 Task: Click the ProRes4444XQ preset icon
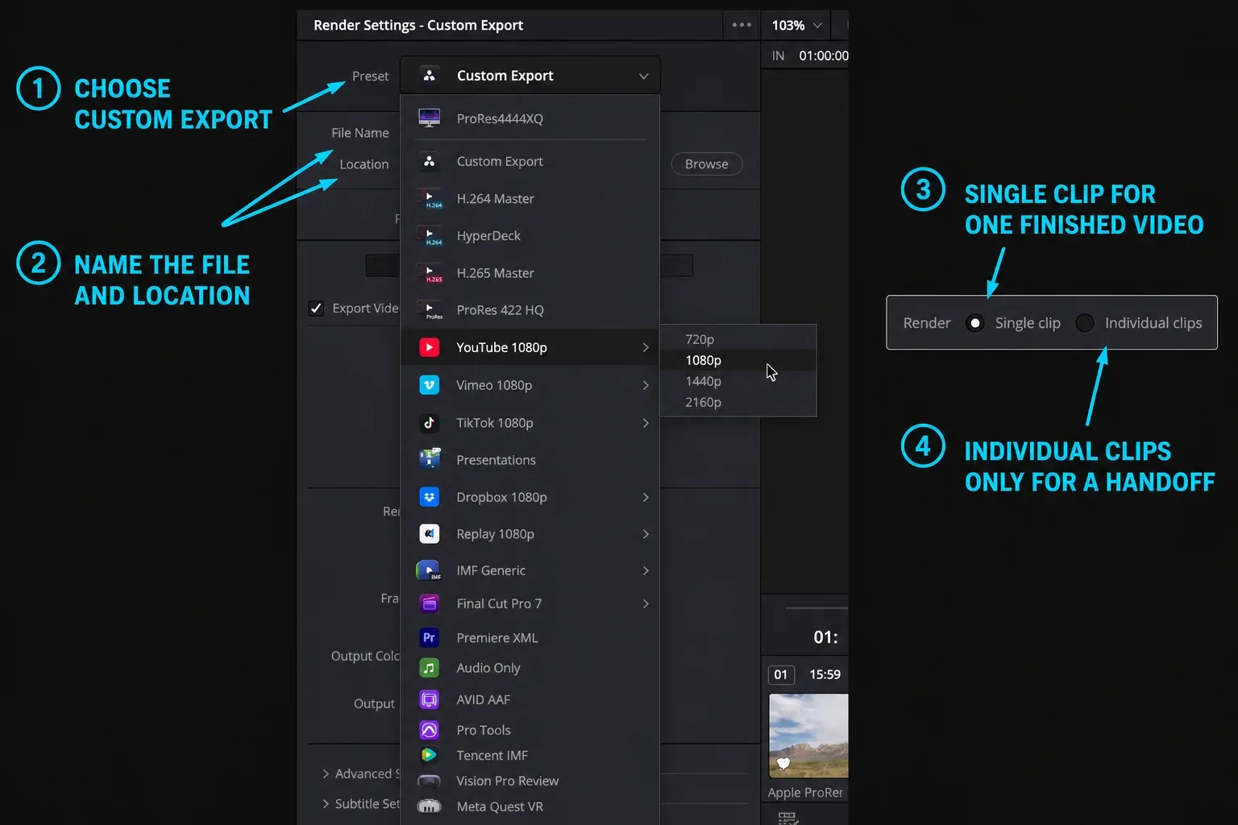click(429, 118)
